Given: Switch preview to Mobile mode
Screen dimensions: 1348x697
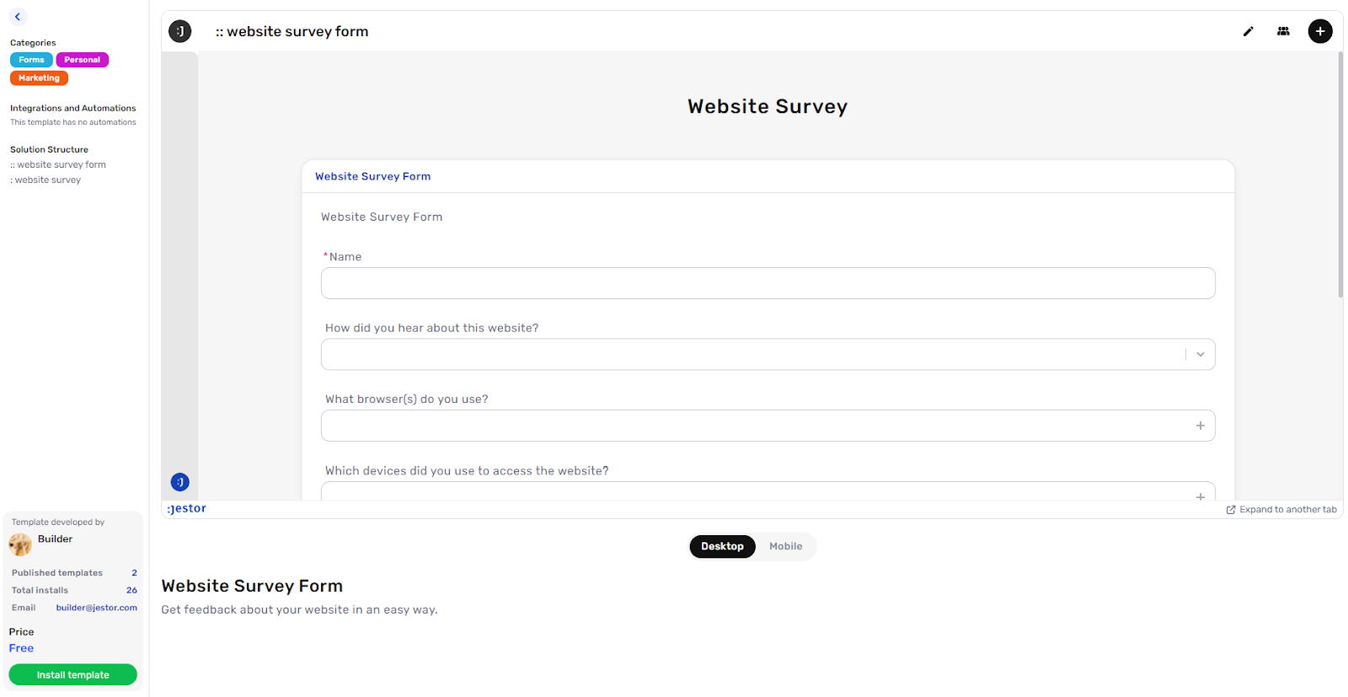Looking at the screenshot, I should click(x=785, y=546).
